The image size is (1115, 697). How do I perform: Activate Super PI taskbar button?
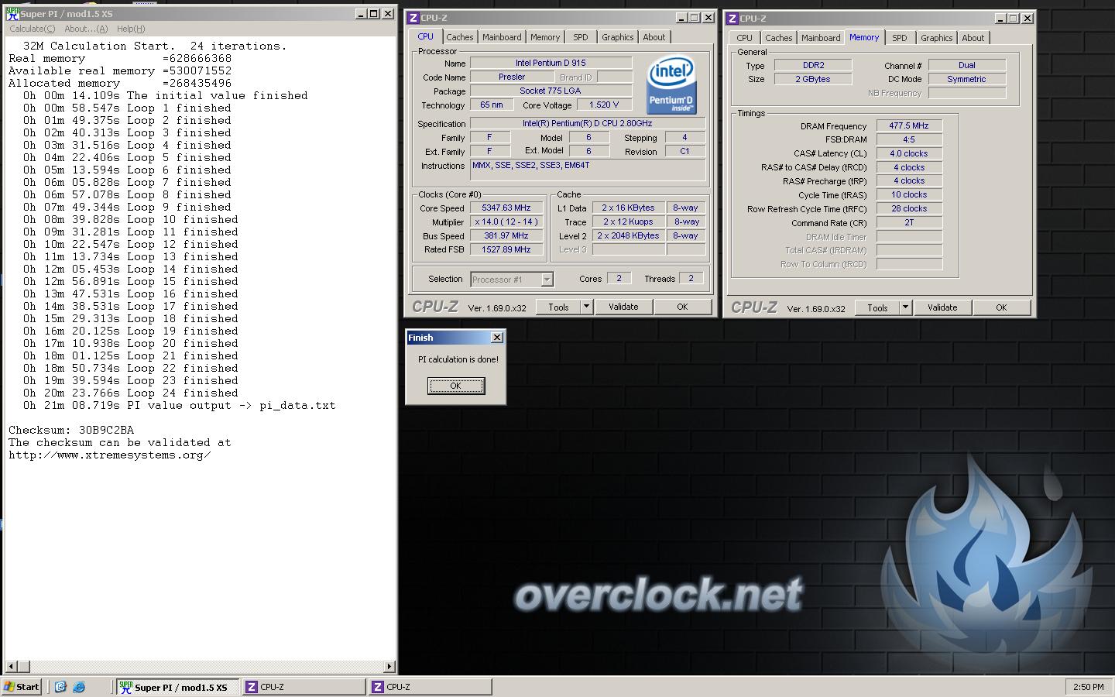click(x=178, y=687)
